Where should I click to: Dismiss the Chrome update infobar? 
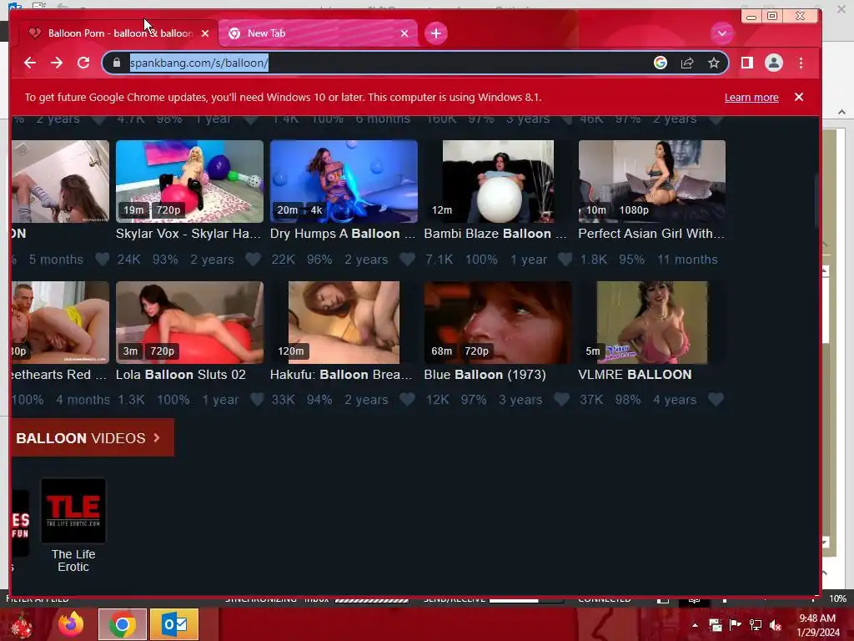pyautogui.click(x=798, y=97)
